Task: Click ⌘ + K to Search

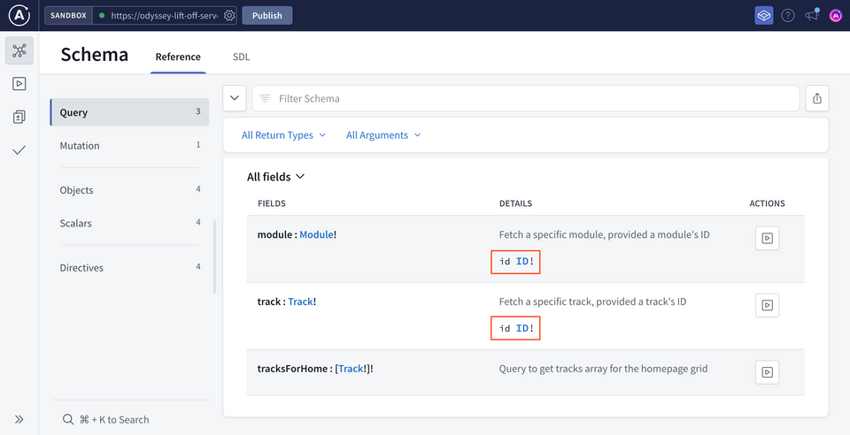Action: (x=114, y=419)
